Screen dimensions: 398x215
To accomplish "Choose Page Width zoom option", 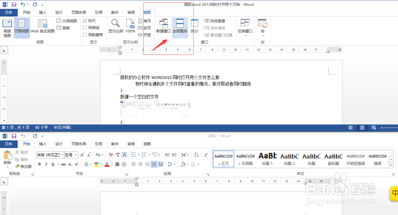I will click(144, 35).
